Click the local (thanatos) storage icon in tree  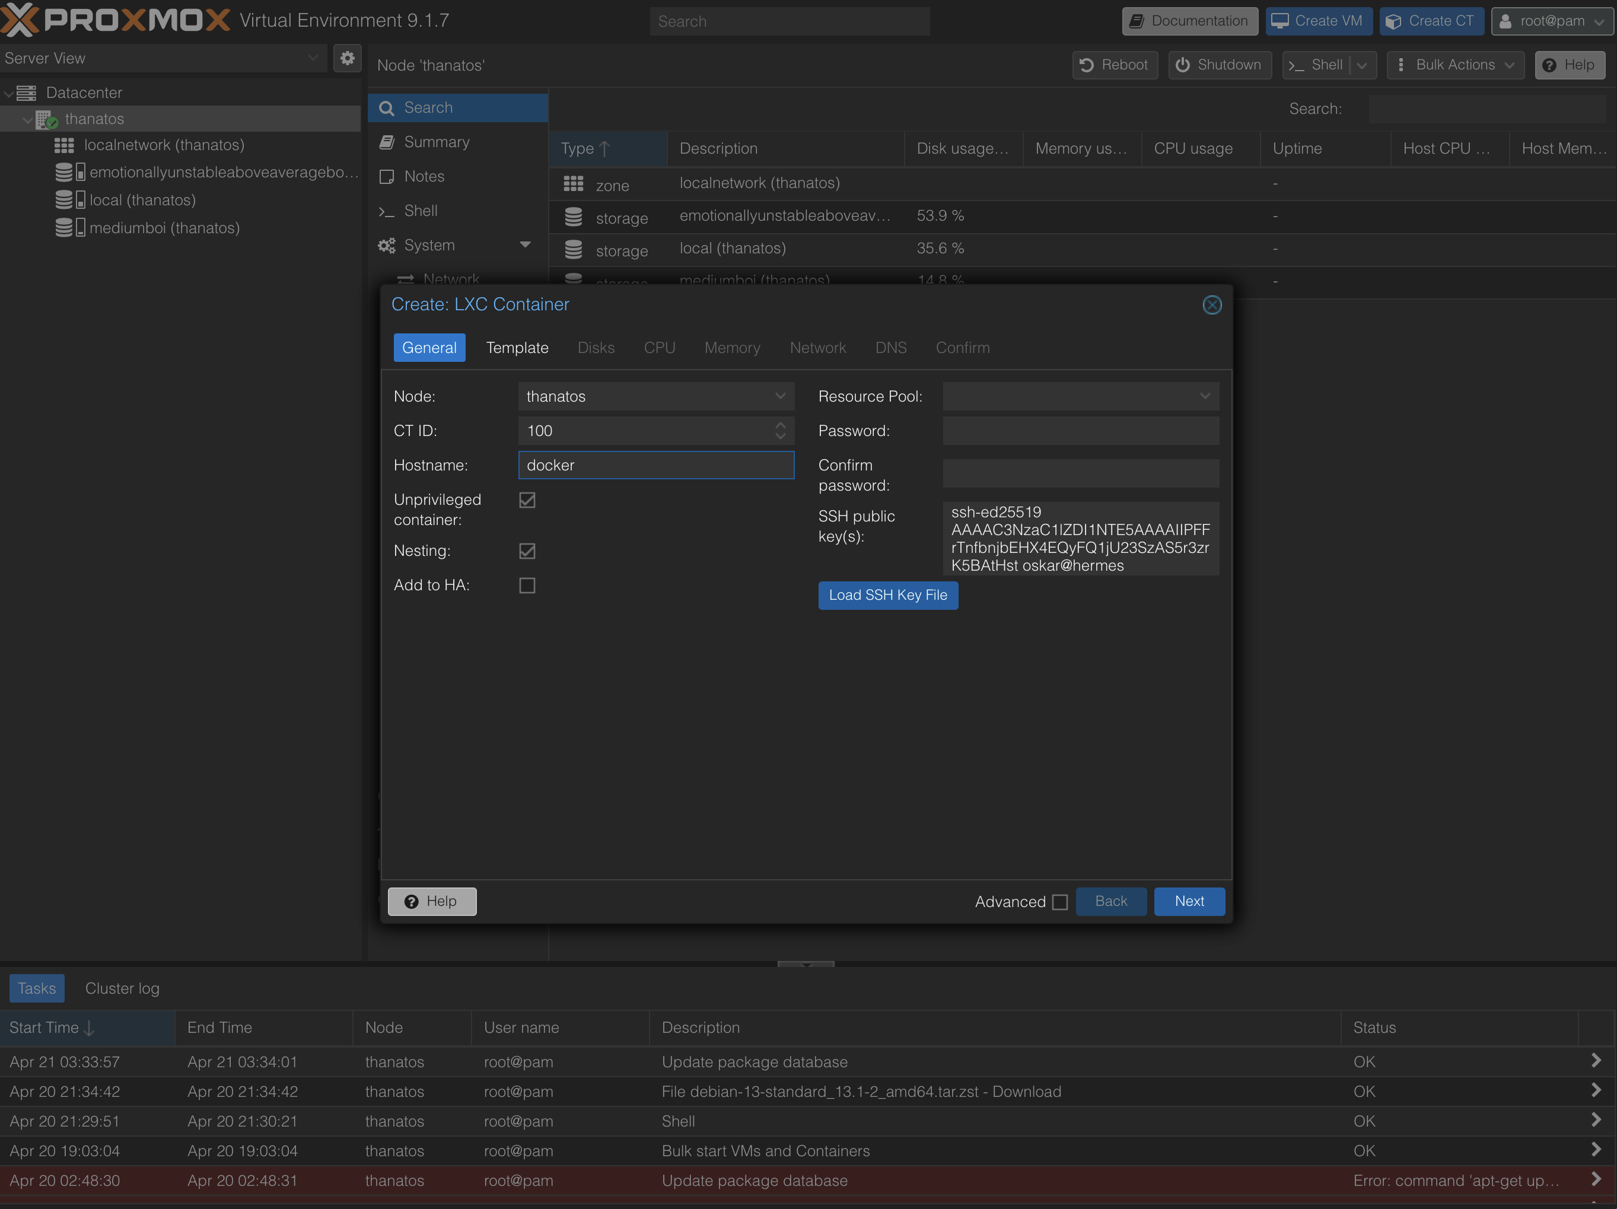[x=69, y=201]
